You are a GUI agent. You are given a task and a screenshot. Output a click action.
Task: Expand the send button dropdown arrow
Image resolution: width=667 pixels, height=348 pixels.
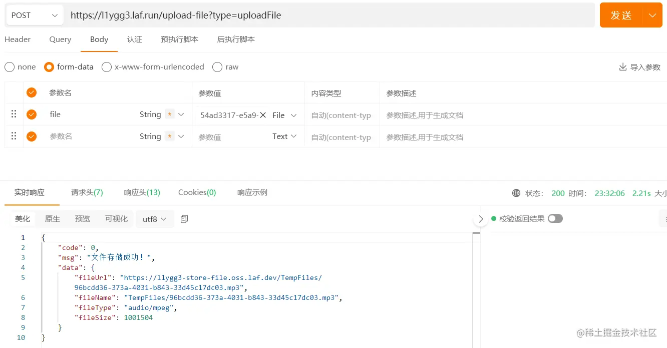pyautogui.click(x=652, y=15)
